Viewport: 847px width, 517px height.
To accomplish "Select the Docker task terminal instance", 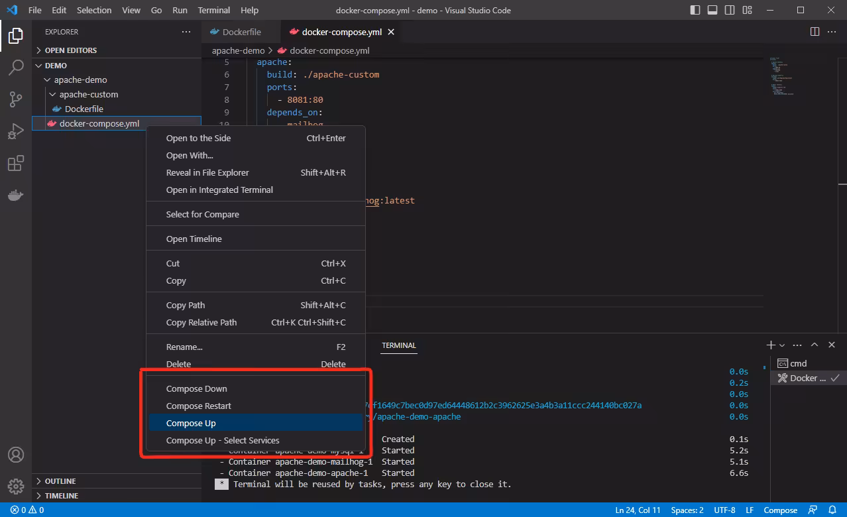I will pos(809,378).
